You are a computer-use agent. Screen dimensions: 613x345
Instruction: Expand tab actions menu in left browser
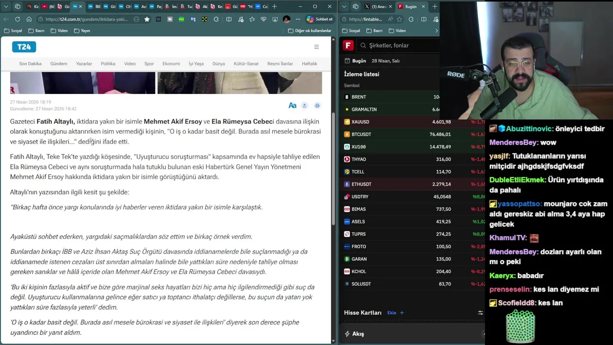click(6, 6)
